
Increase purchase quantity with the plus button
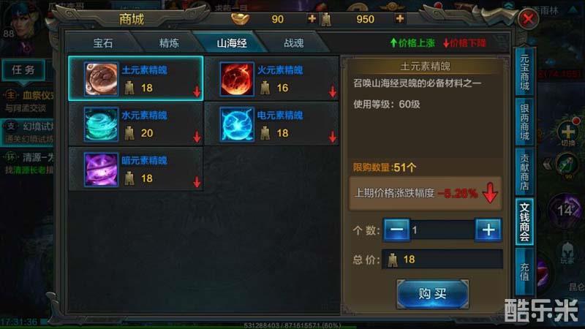click(488, 230)
